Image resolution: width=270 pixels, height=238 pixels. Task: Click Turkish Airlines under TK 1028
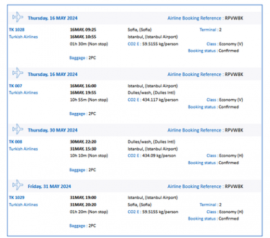point(24,37)
